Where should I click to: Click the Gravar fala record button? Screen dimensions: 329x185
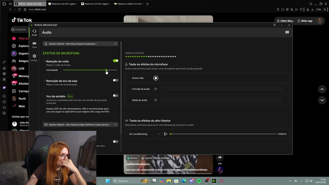point(156,78)
